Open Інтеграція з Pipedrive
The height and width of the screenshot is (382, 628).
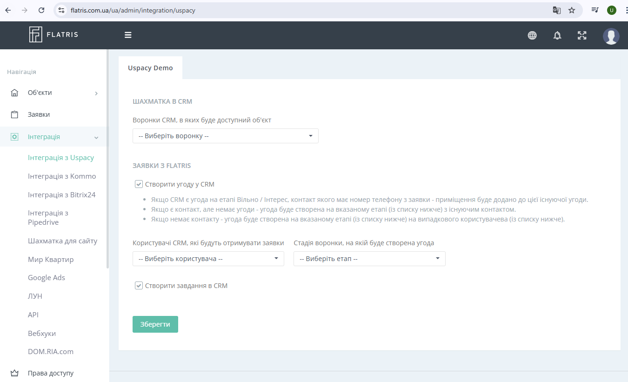click(48, 218)
